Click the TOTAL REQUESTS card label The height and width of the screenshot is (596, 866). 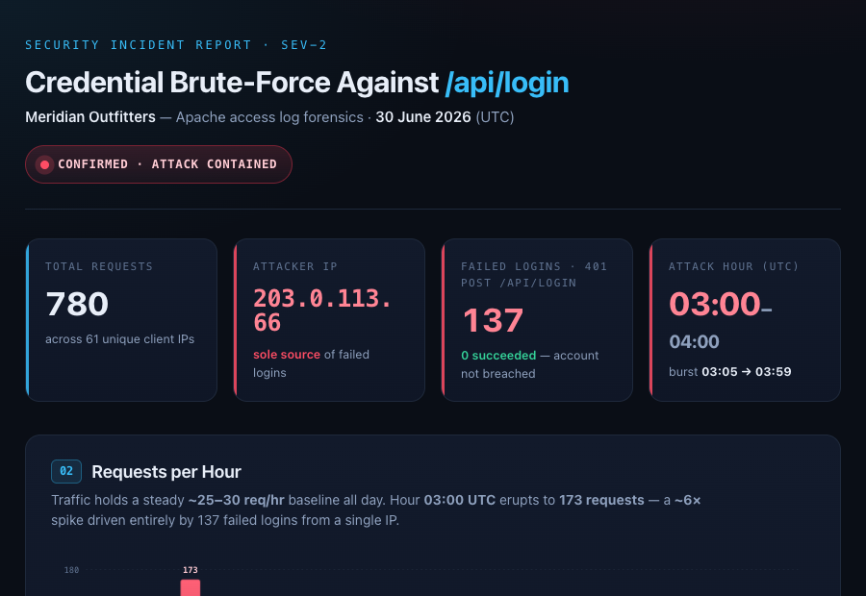point(99,266)
